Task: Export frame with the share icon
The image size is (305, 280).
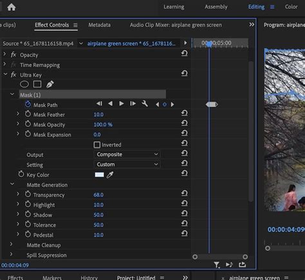Action: click(x=243, y=265)
